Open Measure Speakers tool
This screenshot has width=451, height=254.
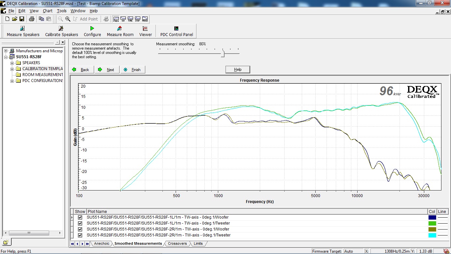point(23,31)
